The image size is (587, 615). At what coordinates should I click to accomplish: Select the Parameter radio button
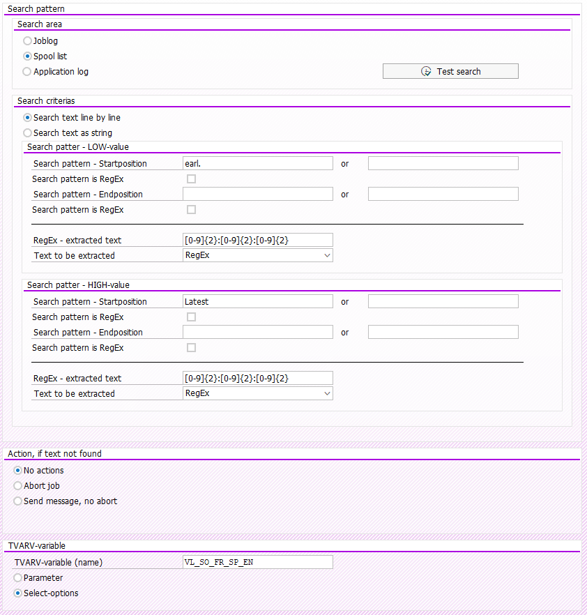17,578
